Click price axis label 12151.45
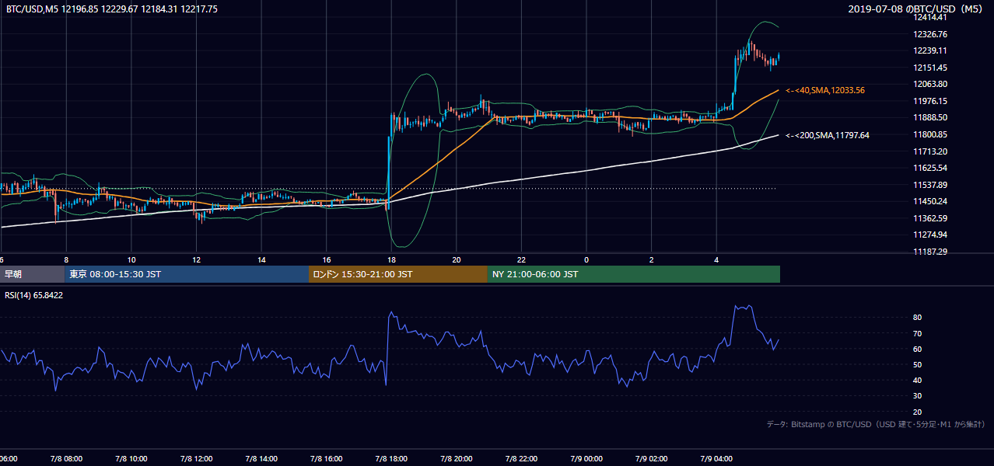This screenshot has height=466, width=994. click(x=929, y=68)
